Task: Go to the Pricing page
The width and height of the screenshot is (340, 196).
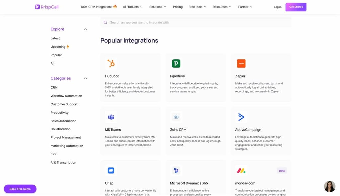Action: coord(178,7)
